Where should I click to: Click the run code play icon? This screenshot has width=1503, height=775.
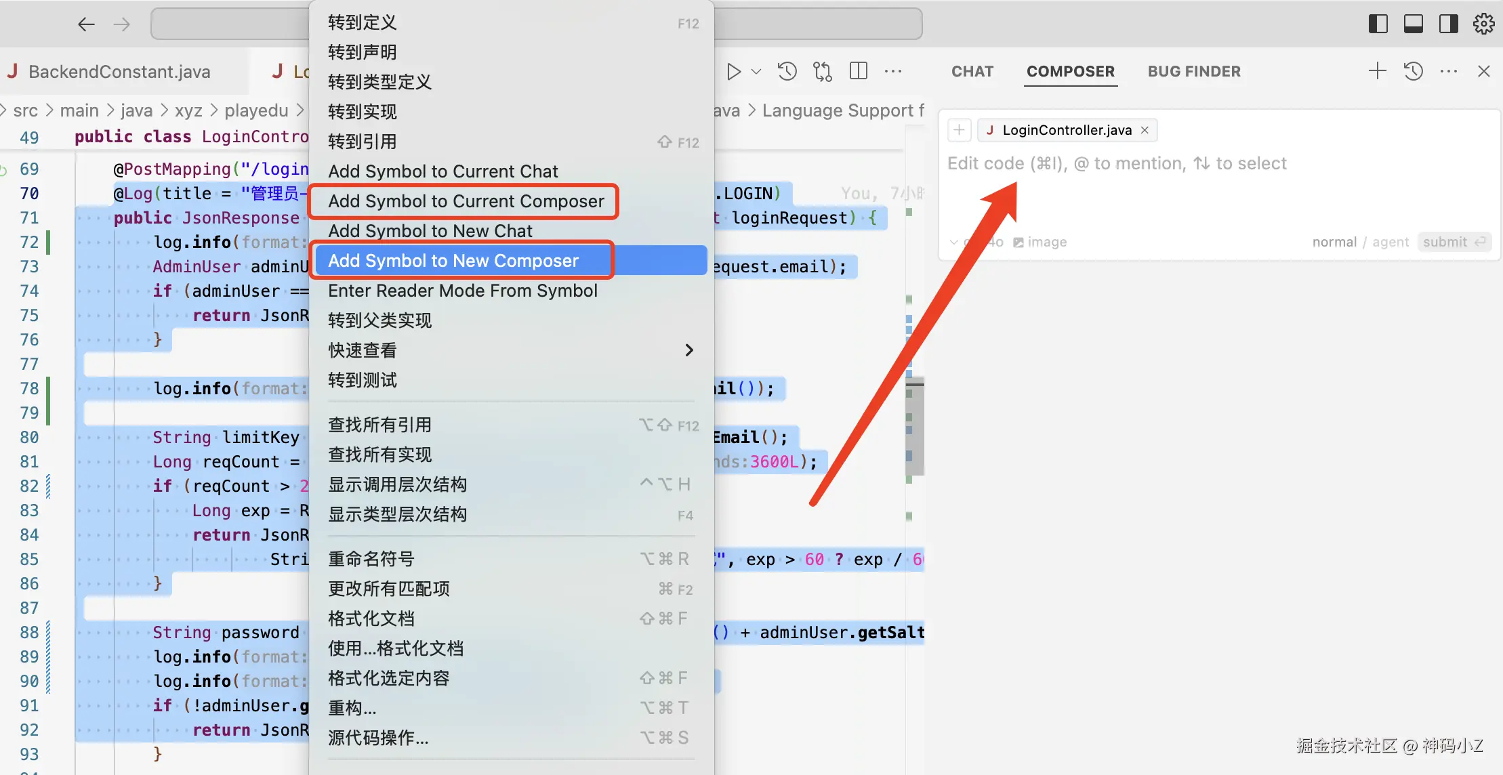click(733, 71)
